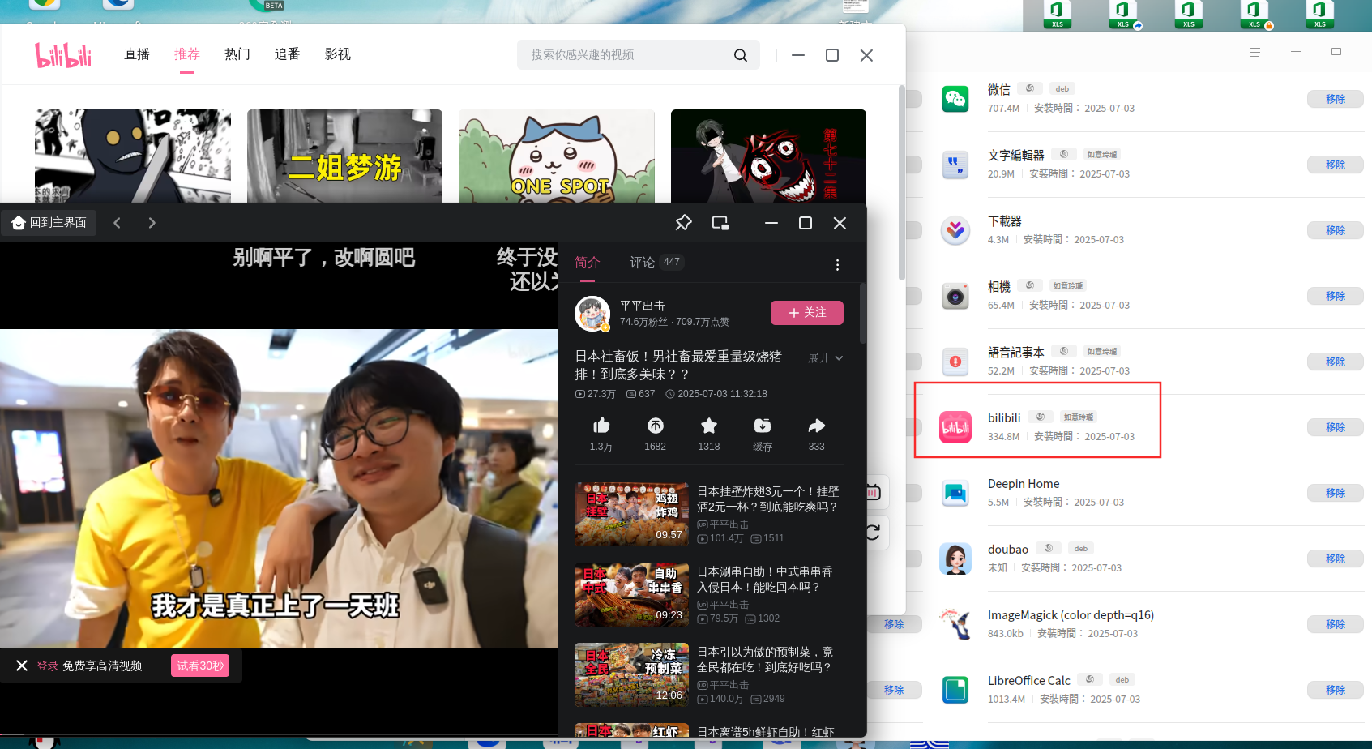
Task: Click the bilibili app icon in installed list
Action: coord(955,427)
